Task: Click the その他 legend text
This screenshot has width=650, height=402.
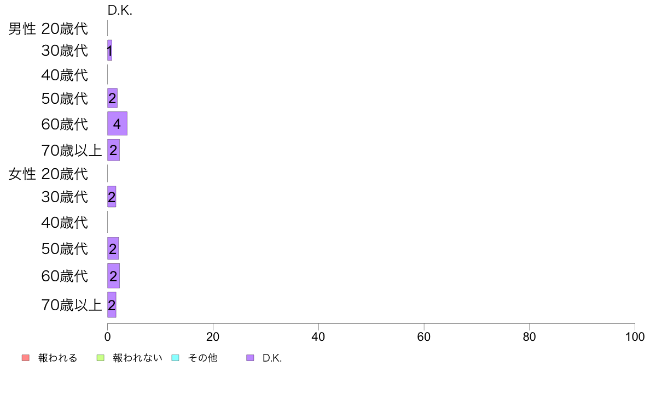Action: (x=202, y=358)
